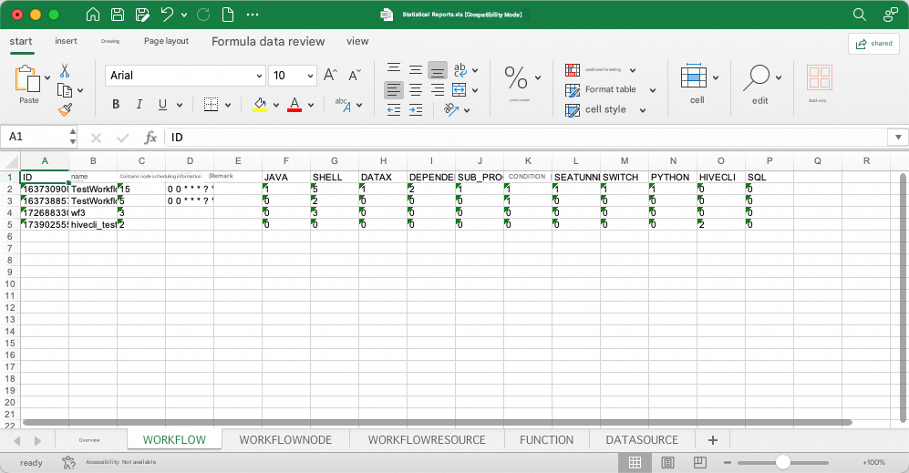Expand the font color dropdown arrow
This screenshot has height=473, width=909.
click(311, 105)
